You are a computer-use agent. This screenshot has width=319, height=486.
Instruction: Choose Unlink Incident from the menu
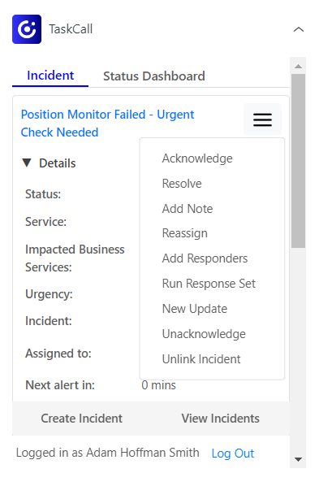(x=201, y=359)
